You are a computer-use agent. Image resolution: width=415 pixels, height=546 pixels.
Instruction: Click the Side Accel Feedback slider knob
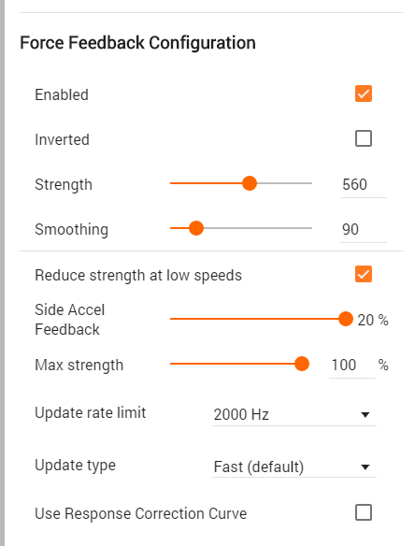346,319
